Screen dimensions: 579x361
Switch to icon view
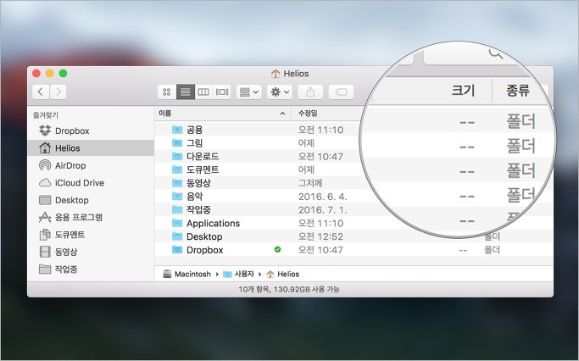click(x=167, y=92)
